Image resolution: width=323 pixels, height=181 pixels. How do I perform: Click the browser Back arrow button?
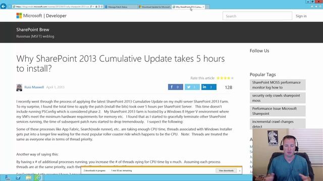4,7
